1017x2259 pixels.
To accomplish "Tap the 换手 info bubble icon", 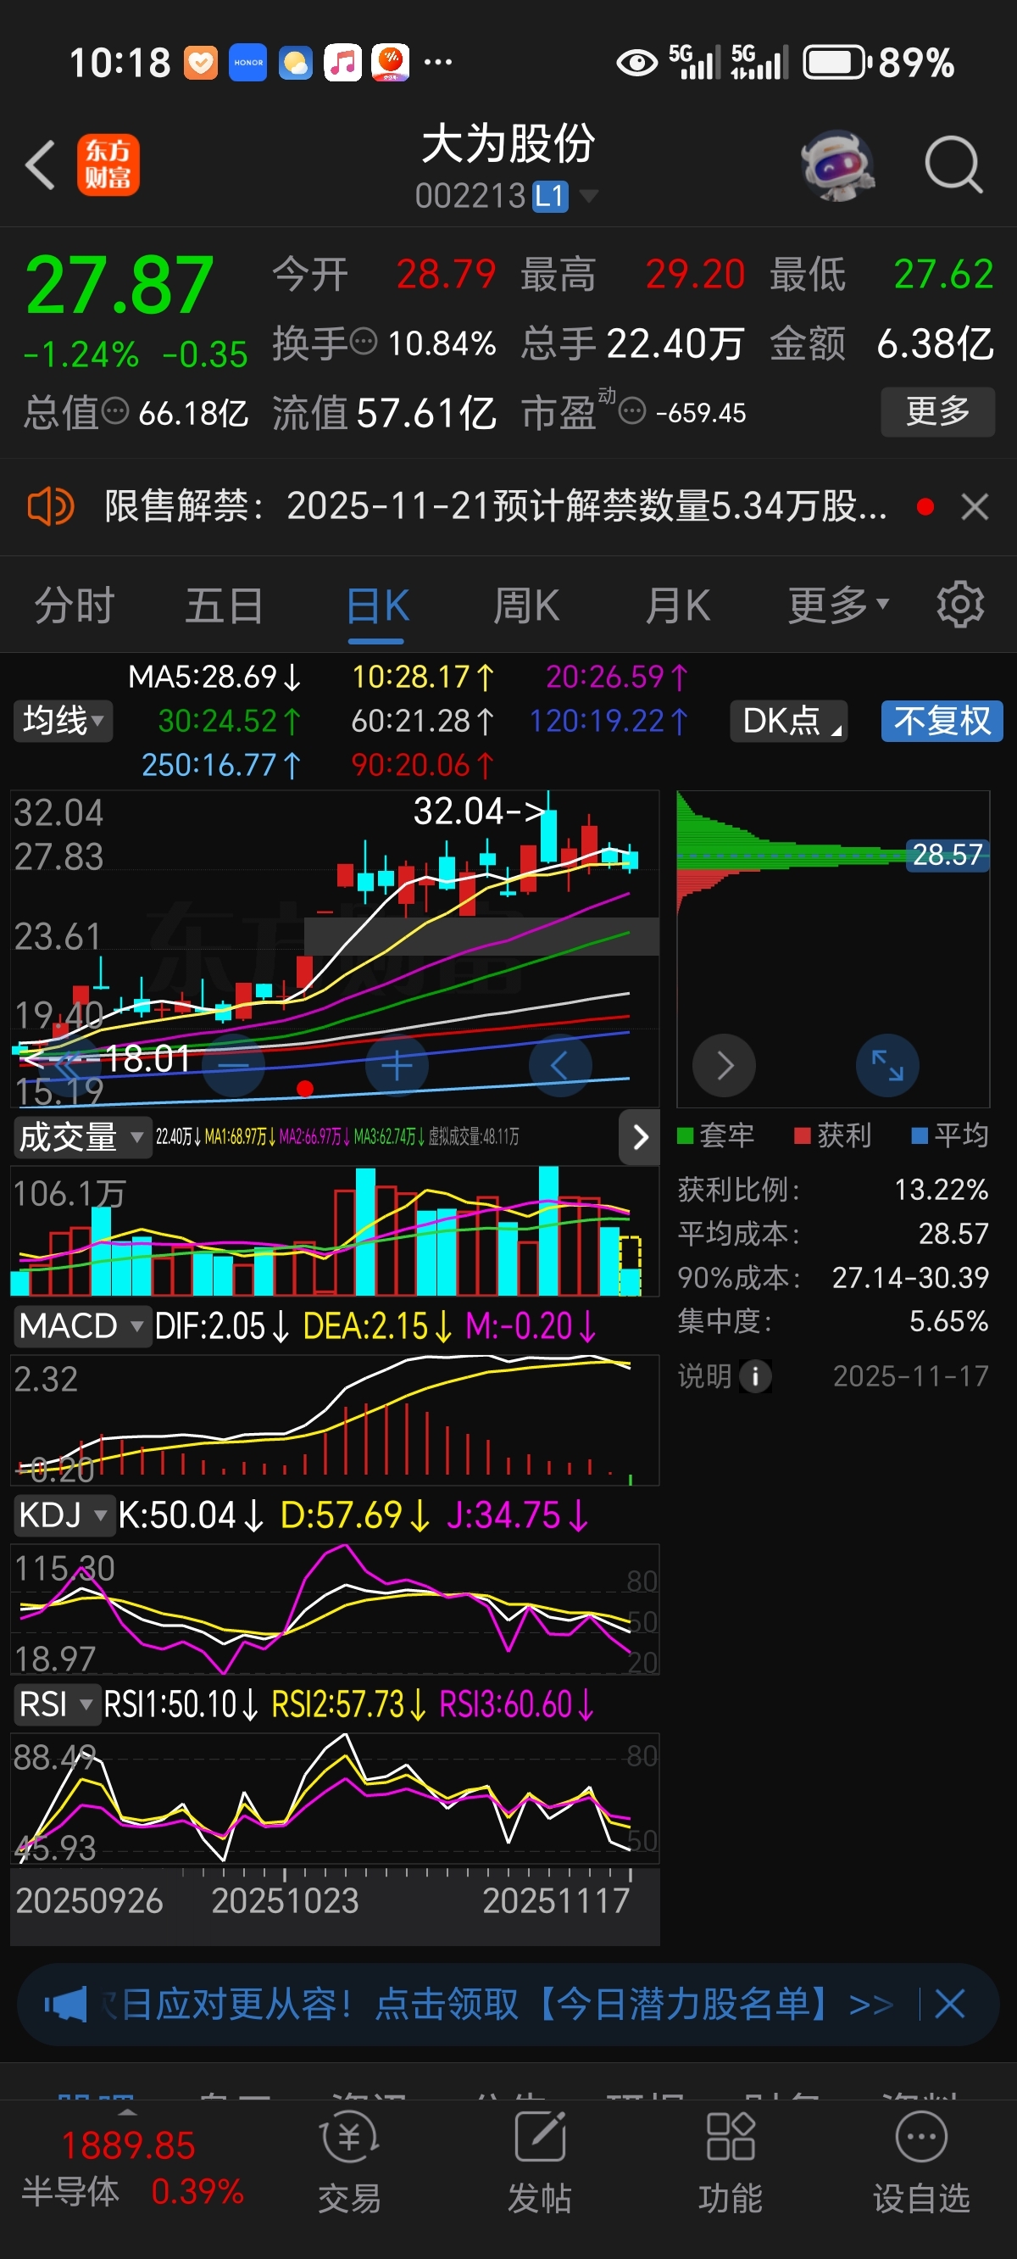I will (363, 340).
